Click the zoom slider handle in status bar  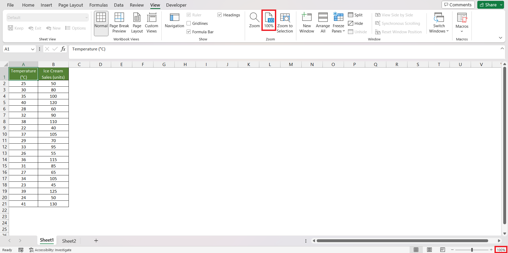coord(472,250)
